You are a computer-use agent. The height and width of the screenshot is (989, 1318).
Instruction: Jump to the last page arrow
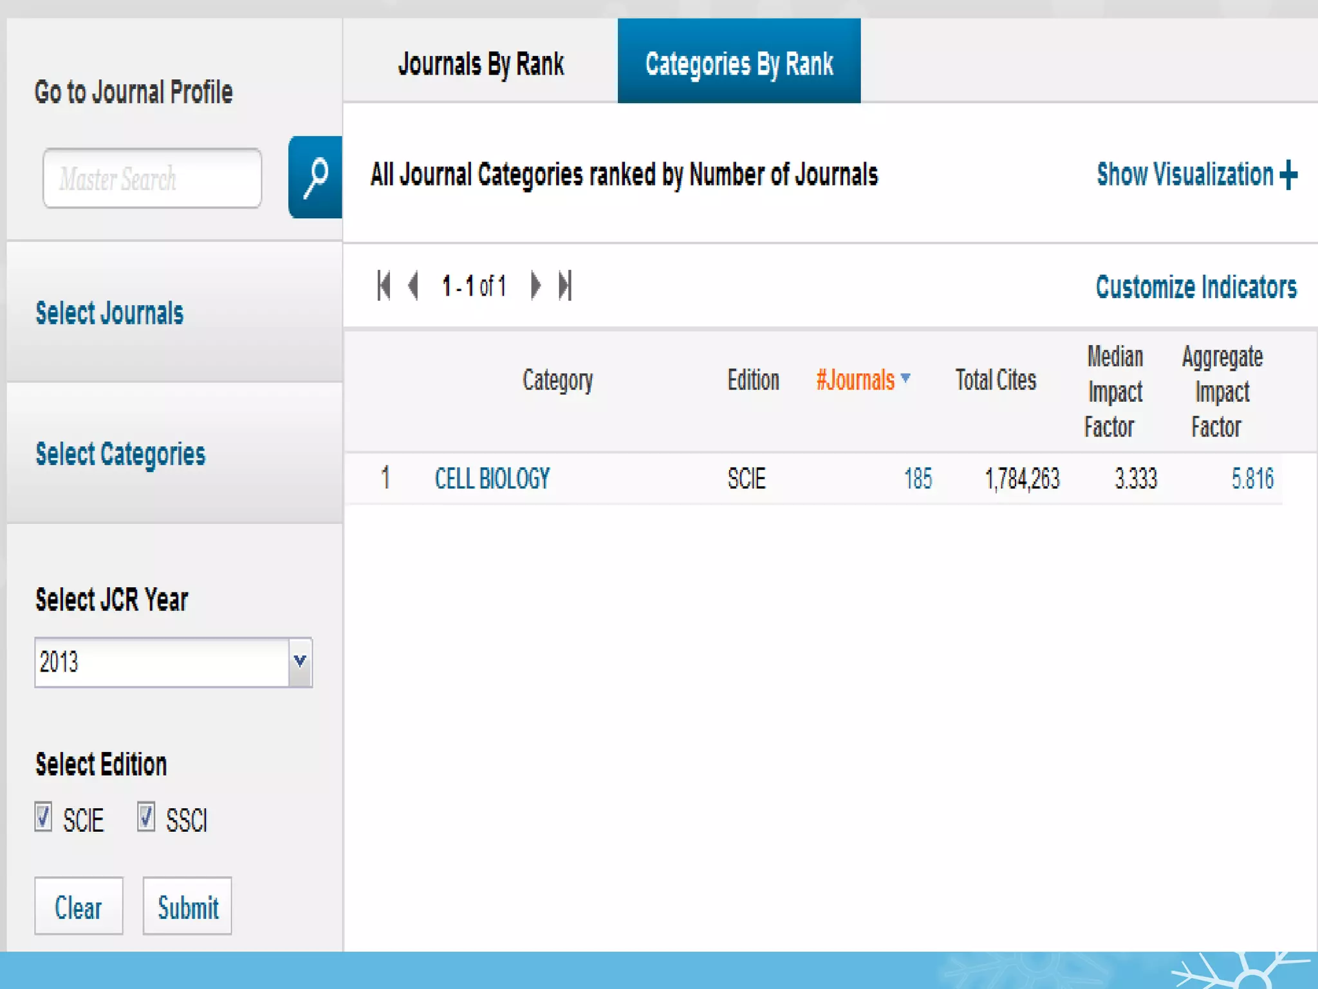pyautogui.click(x=565, y=285)
